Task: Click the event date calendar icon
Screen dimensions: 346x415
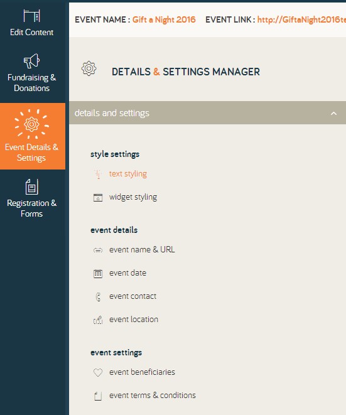Action: tap(98, 273)
